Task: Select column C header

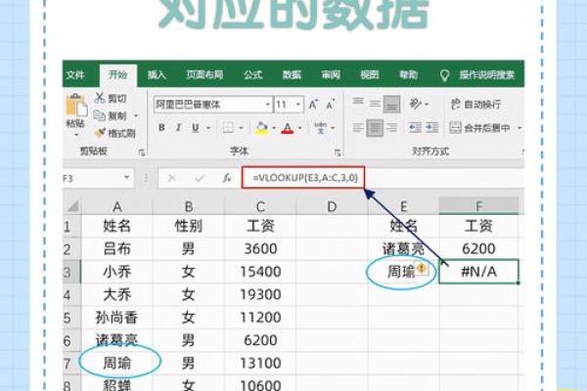Action: pos(260,206)
